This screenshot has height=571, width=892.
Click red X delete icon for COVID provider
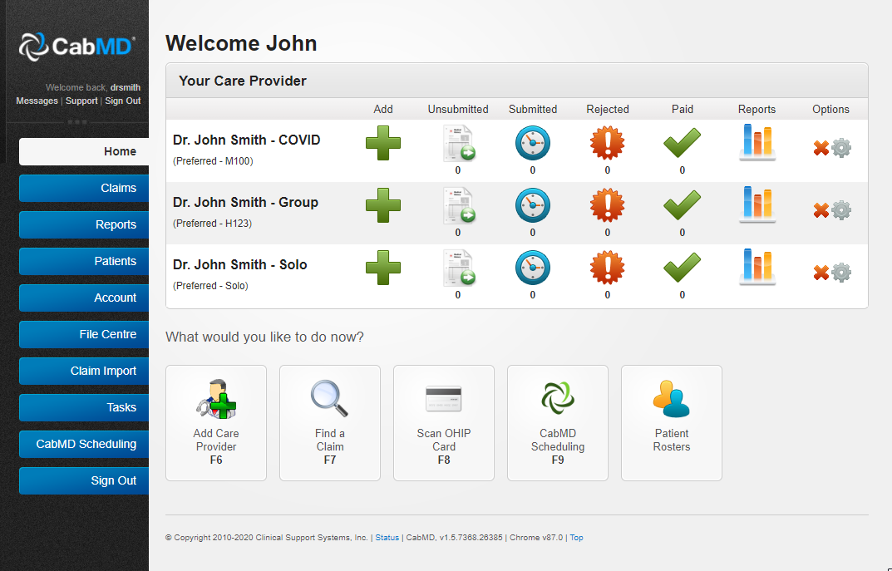point(821,149)
